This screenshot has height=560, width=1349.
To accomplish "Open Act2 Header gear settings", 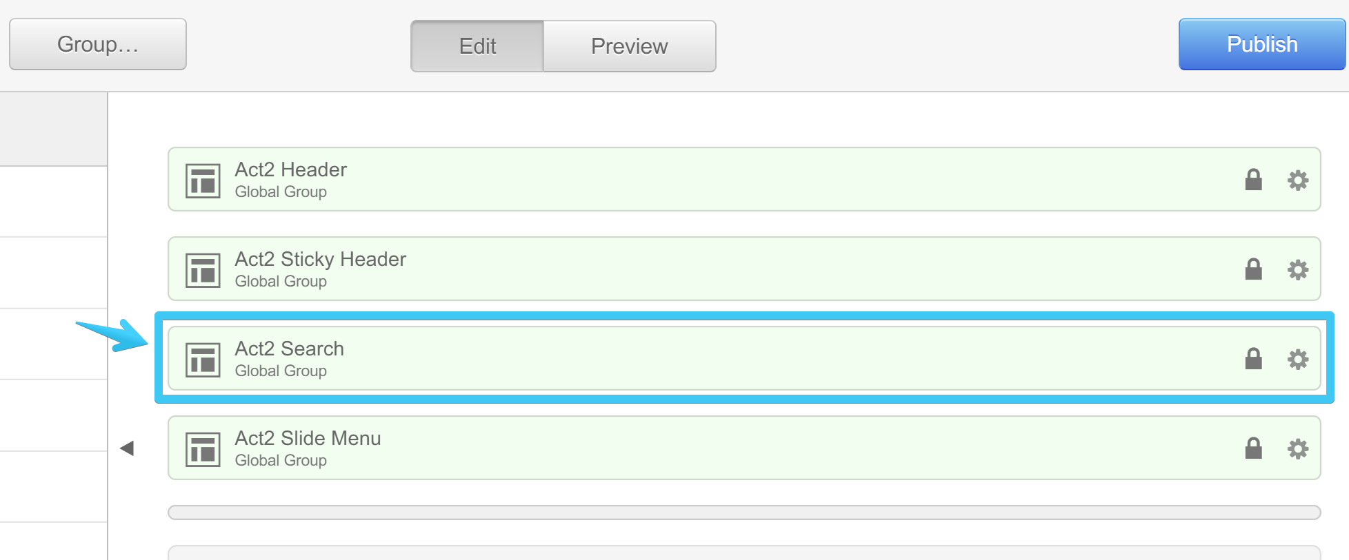I will [1298, 180].
